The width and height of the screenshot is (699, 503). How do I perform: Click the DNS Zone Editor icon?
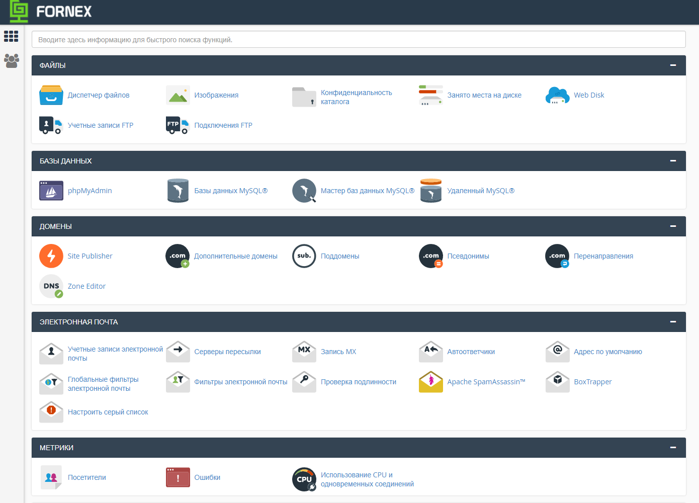point(51,286)
